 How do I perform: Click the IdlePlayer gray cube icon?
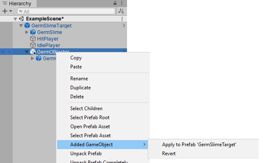point(33,45)
